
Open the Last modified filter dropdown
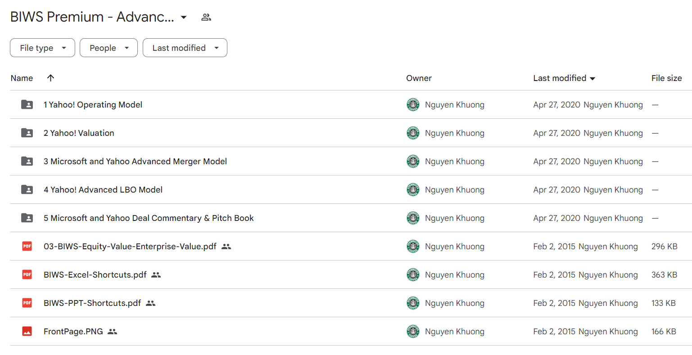pos(185,48)
